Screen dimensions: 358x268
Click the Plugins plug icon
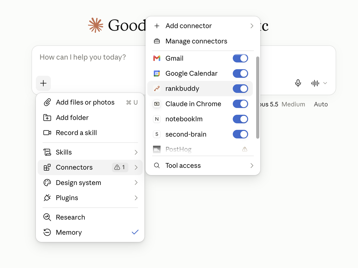coord(47,198)
